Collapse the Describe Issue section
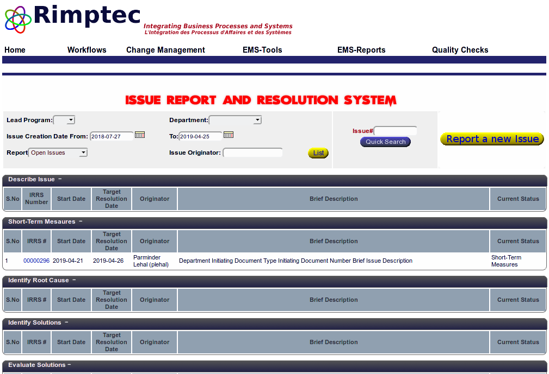The width and height of the screenshot is (549, 374). coord(60,179)
